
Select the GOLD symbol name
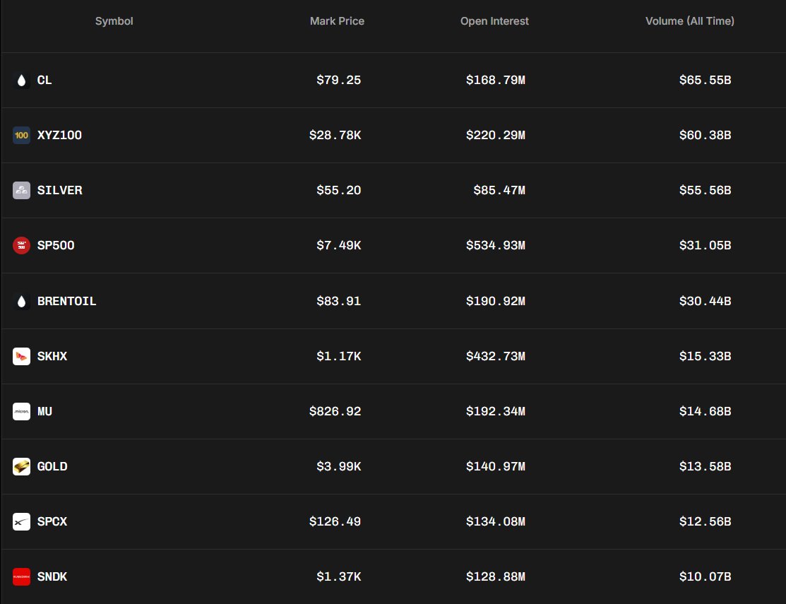[x=52, y=467]
